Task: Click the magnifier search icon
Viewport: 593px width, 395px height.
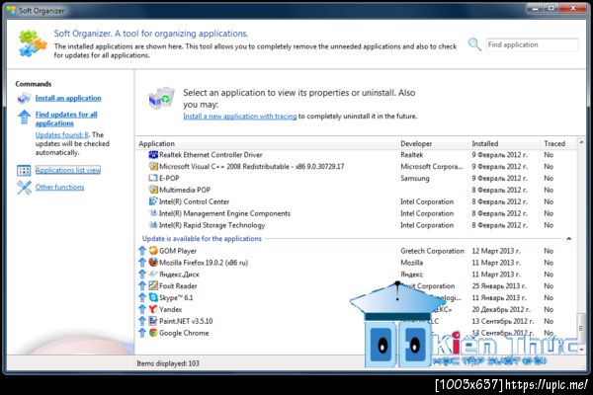Action: point(474,44)
